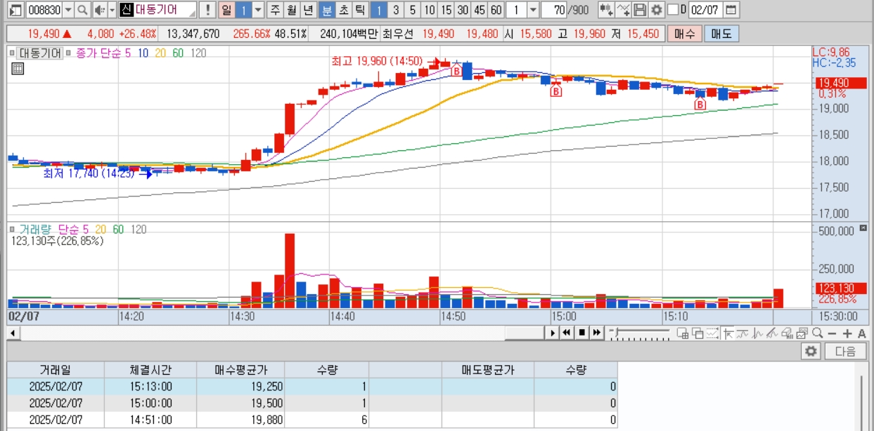The width and height of the screenshot is (874, 431).
Task: Click the eraser with bars icon
Action: coord(787,333)
